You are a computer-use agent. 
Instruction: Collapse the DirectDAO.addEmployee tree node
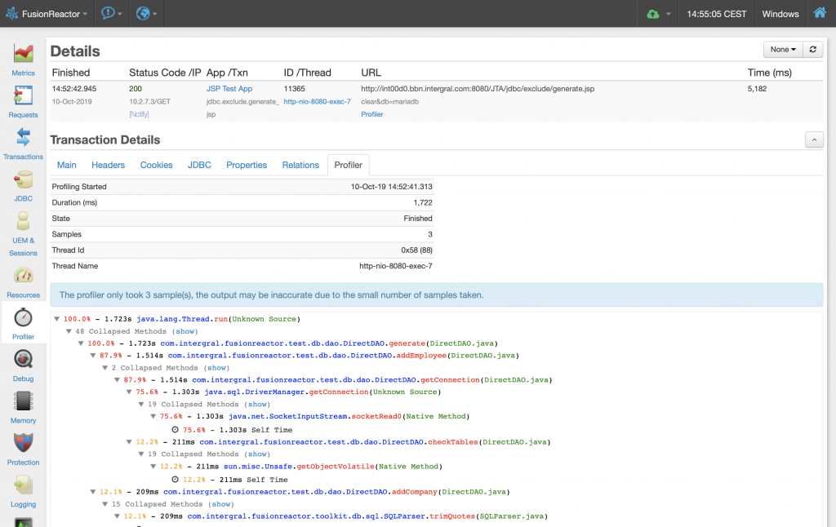pyautogui.click(x=93, y=356)
